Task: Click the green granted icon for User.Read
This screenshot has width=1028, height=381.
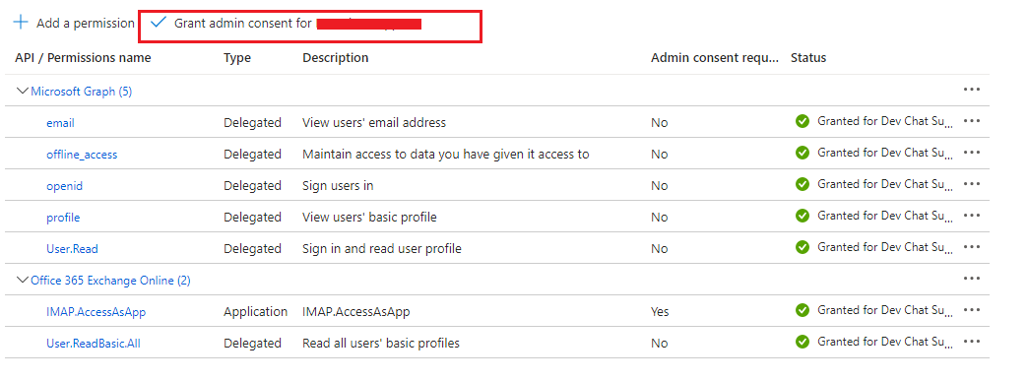Action: tap(802, 247)
